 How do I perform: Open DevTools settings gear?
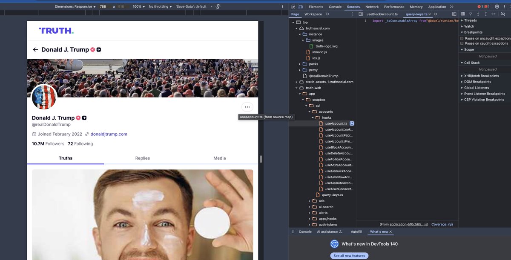click(x=497, y=7)
